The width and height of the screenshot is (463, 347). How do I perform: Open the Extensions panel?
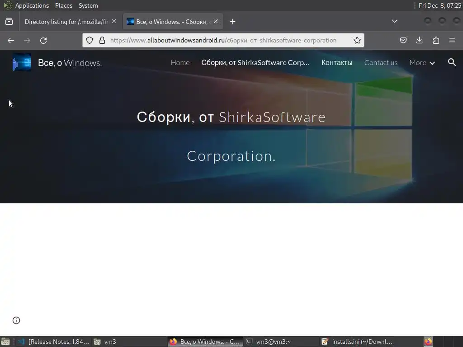tap(436, 40)
